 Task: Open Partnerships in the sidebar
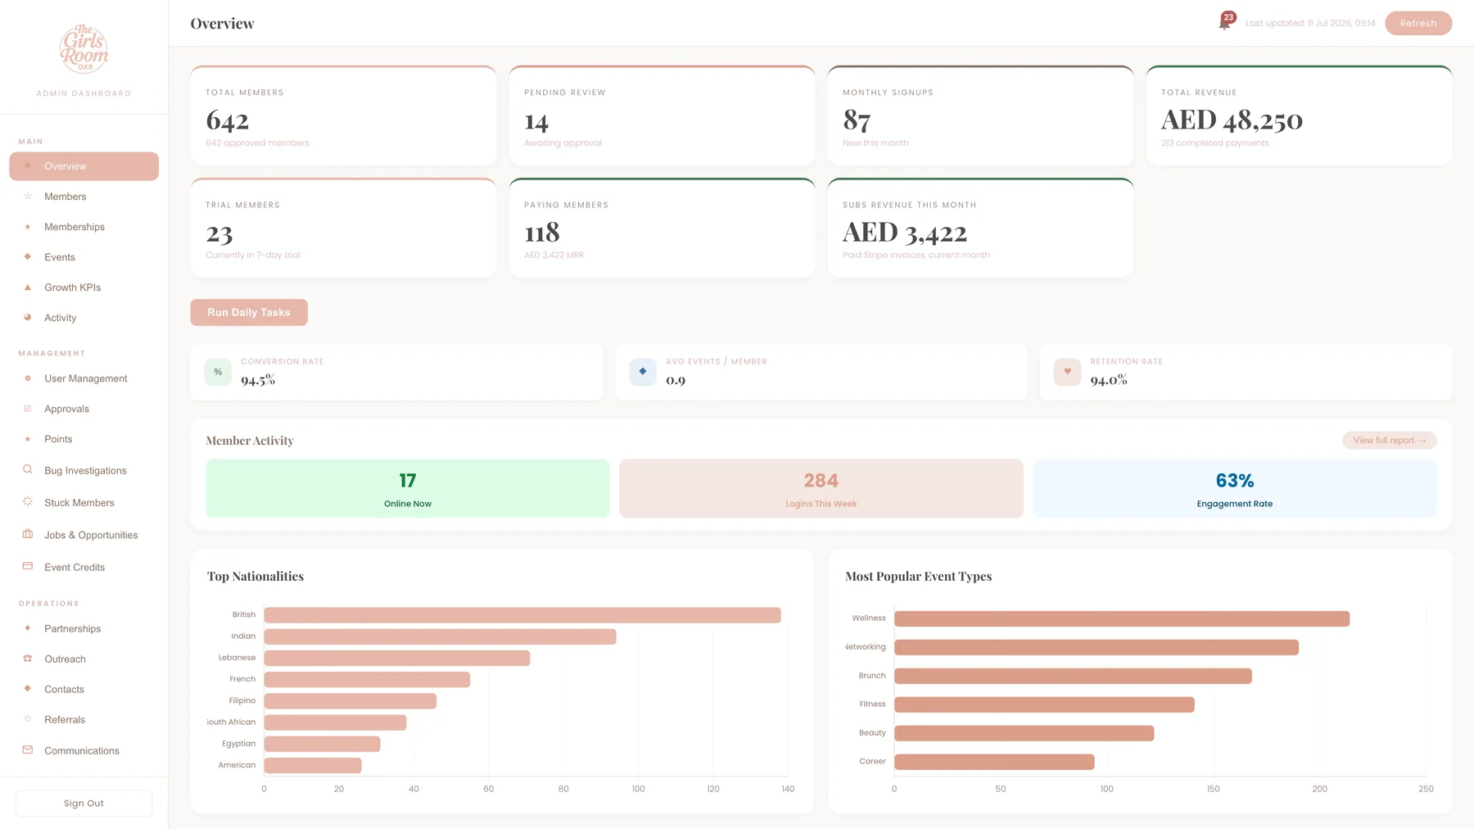tap(84, 628)
